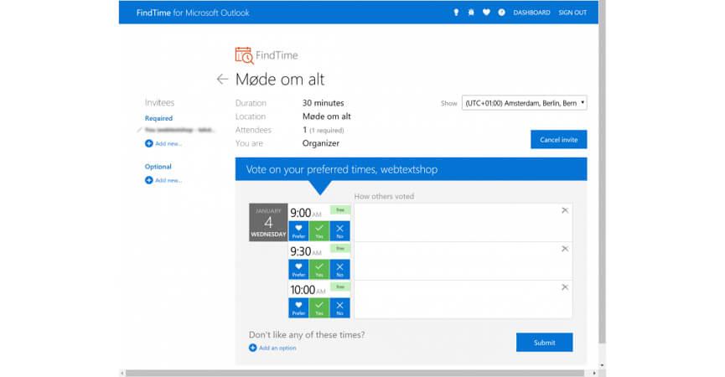Remove the 9:00 AM time option
Screen dimensions: 725x377
click(x=565, y=210)
